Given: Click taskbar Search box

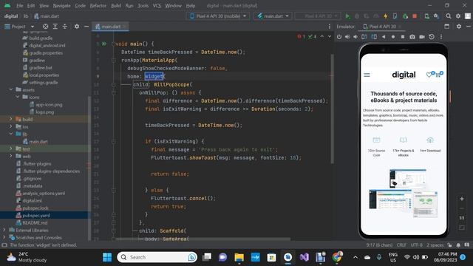Looking at the screenshot, I should pyautogui.click(x=157, y=257).
